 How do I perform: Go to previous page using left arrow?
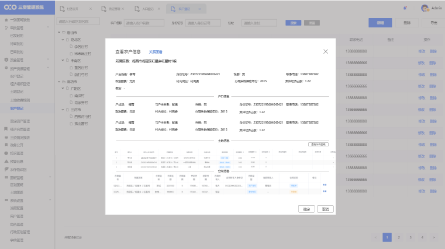[x=375, y=237]
